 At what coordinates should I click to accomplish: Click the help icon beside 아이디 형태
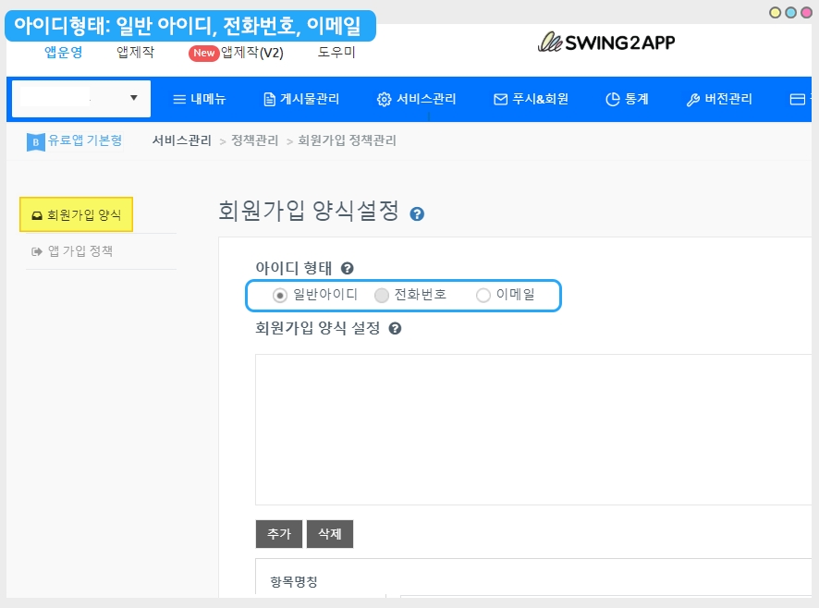pos(348,268)
